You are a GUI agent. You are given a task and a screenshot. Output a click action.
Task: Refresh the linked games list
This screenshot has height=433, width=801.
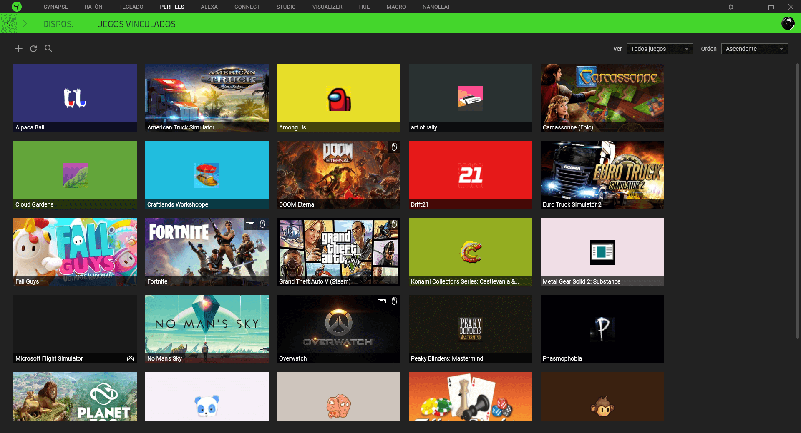(33, 49)
